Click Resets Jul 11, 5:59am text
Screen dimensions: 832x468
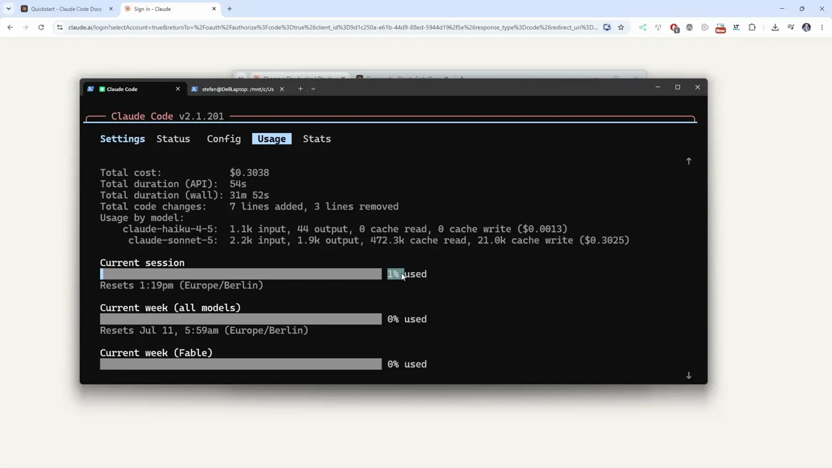[x=204, y=330]
